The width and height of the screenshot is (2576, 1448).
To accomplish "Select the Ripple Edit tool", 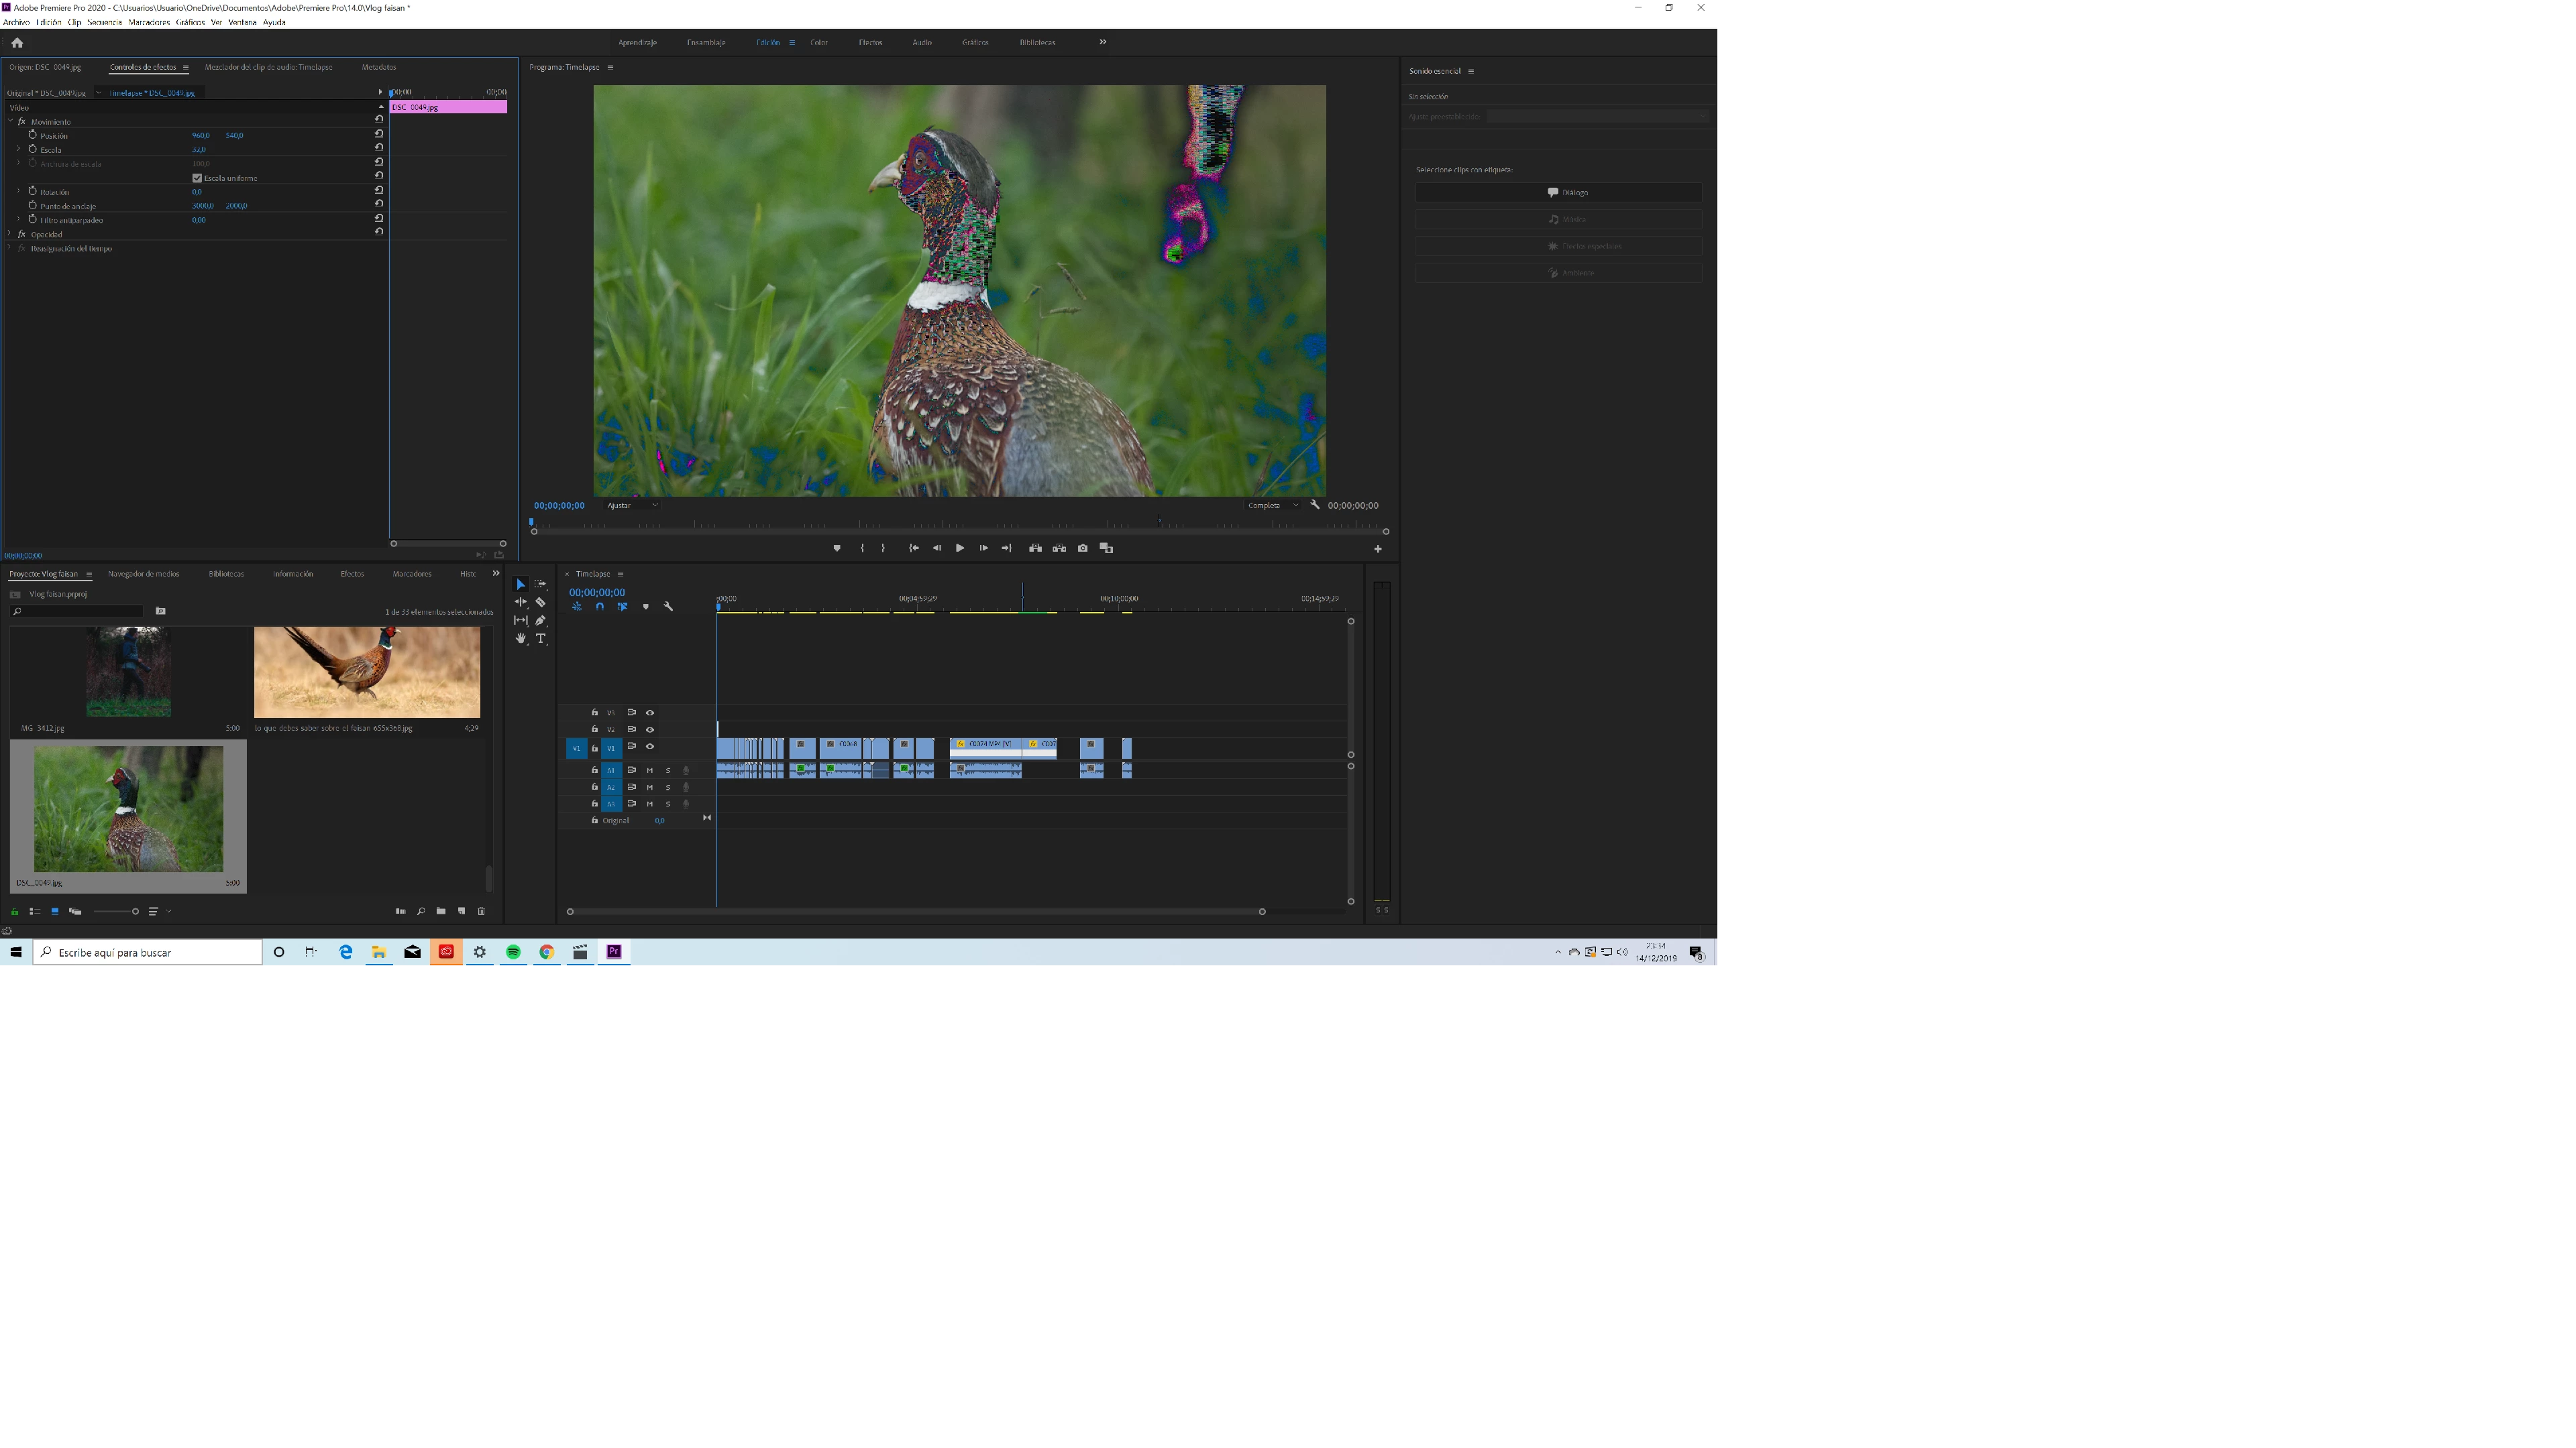I will (520, 603).
